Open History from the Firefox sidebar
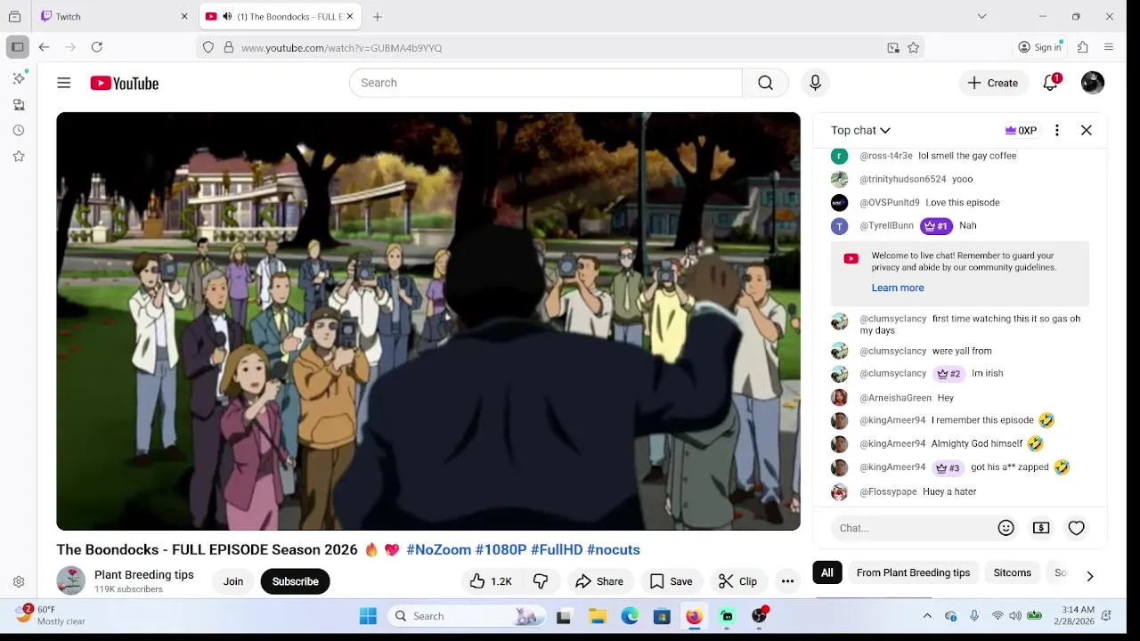 [x=19, y=130]
